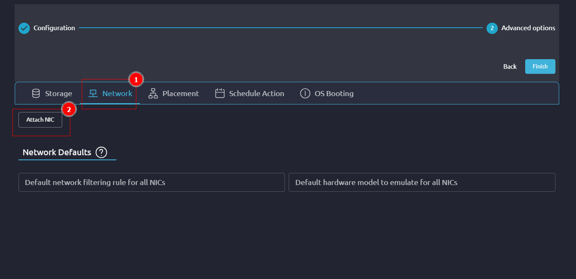Click the Network tab's computer icon
This screenshot has height=279, width=576.
point(93,94)
